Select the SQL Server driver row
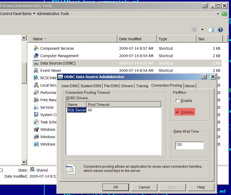 coord(77,110)
